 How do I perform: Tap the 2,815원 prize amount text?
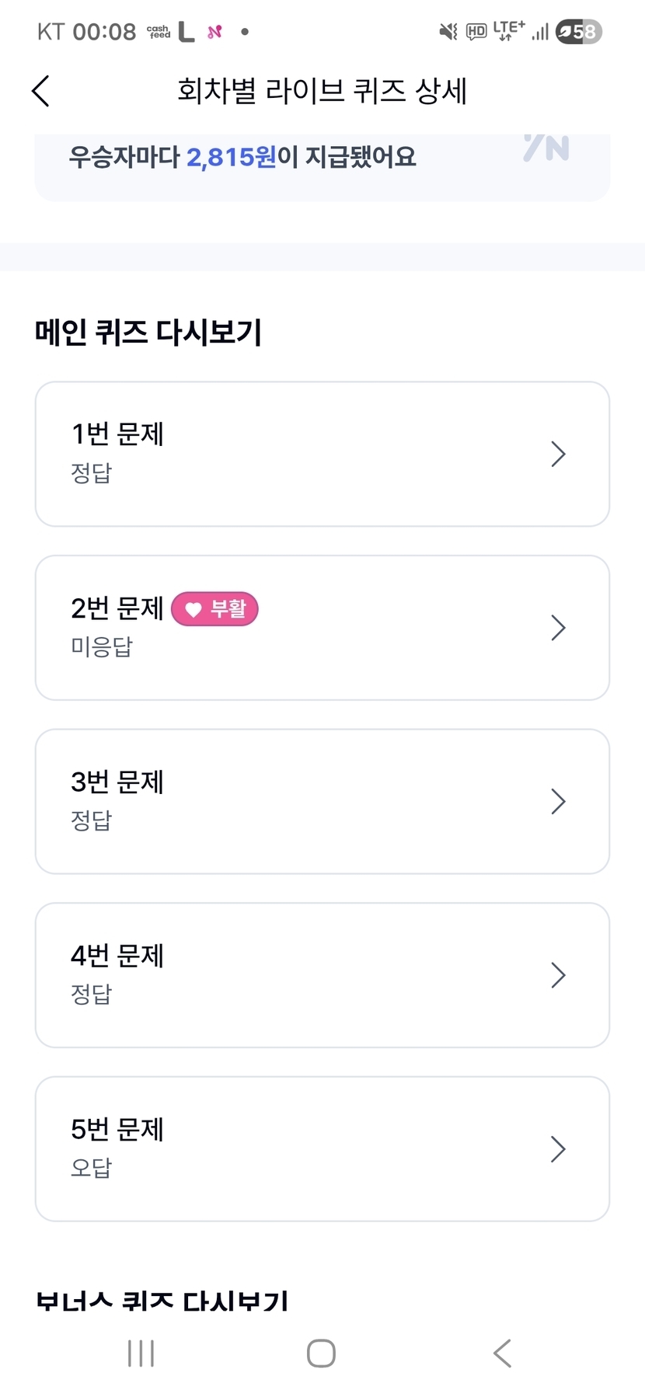[x=232, y=157]
